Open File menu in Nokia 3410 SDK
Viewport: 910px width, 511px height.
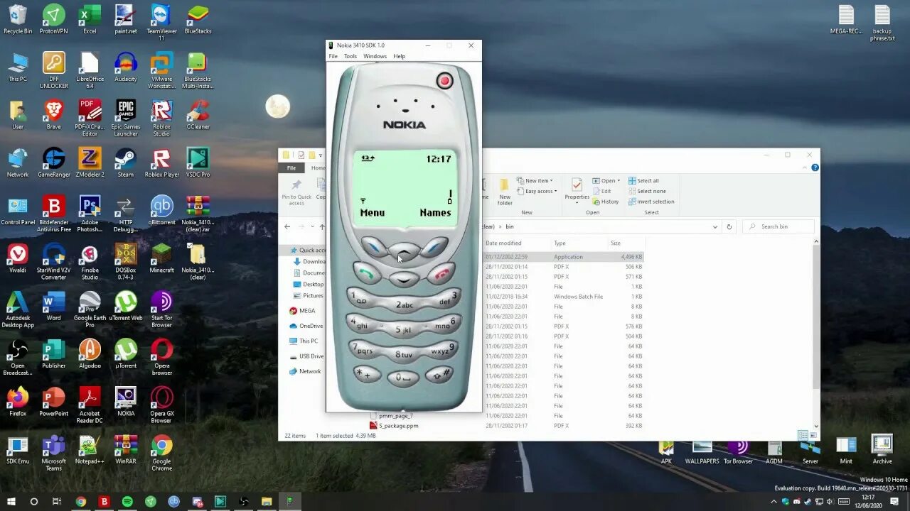tap(333, 56)
